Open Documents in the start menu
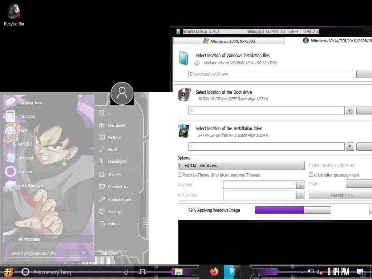The width and height of the screenshot is (372, 279). point(113,125)
